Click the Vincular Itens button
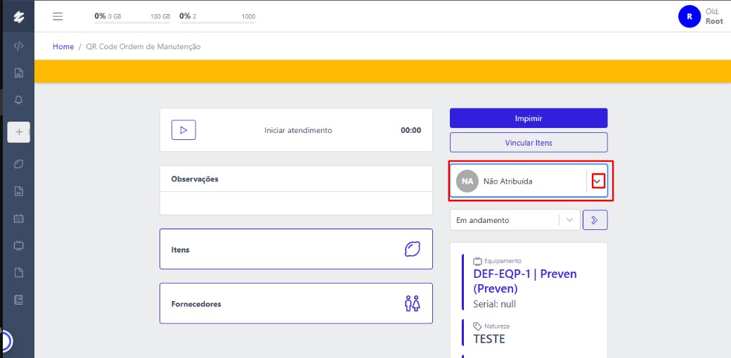Screen dimensions: 731x358 tap(529, 143)
